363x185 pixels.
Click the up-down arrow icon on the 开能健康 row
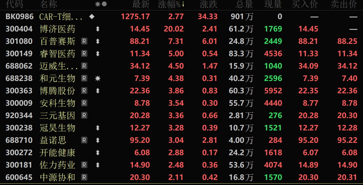pyautogui.click(x=98, y=153)
